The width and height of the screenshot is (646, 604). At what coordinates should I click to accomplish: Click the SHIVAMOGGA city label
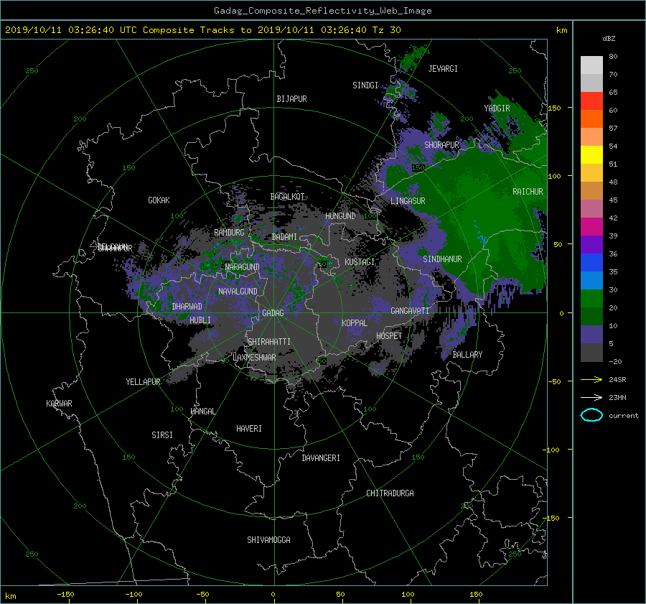268,540
